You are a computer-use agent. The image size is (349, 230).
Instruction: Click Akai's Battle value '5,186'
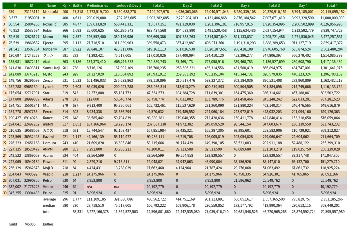(x=77, y=62)
